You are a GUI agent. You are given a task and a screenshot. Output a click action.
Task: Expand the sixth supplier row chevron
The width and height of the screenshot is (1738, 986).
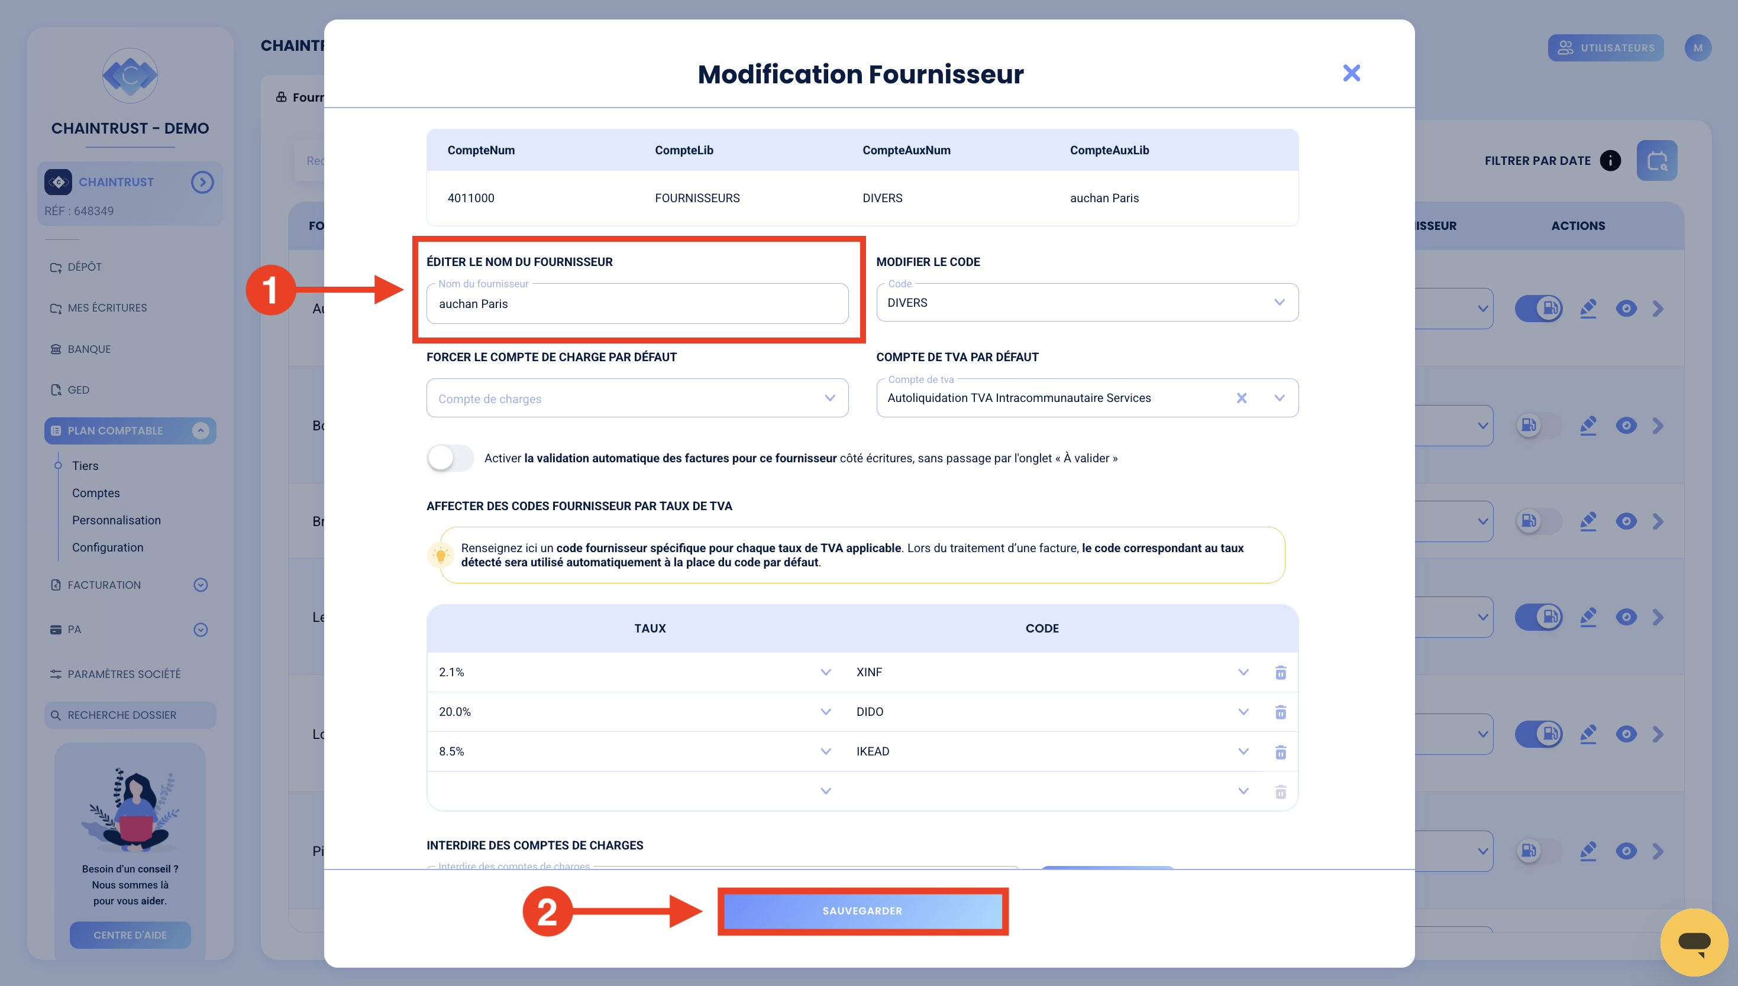pyautogui.click(x=1658, y=851)
